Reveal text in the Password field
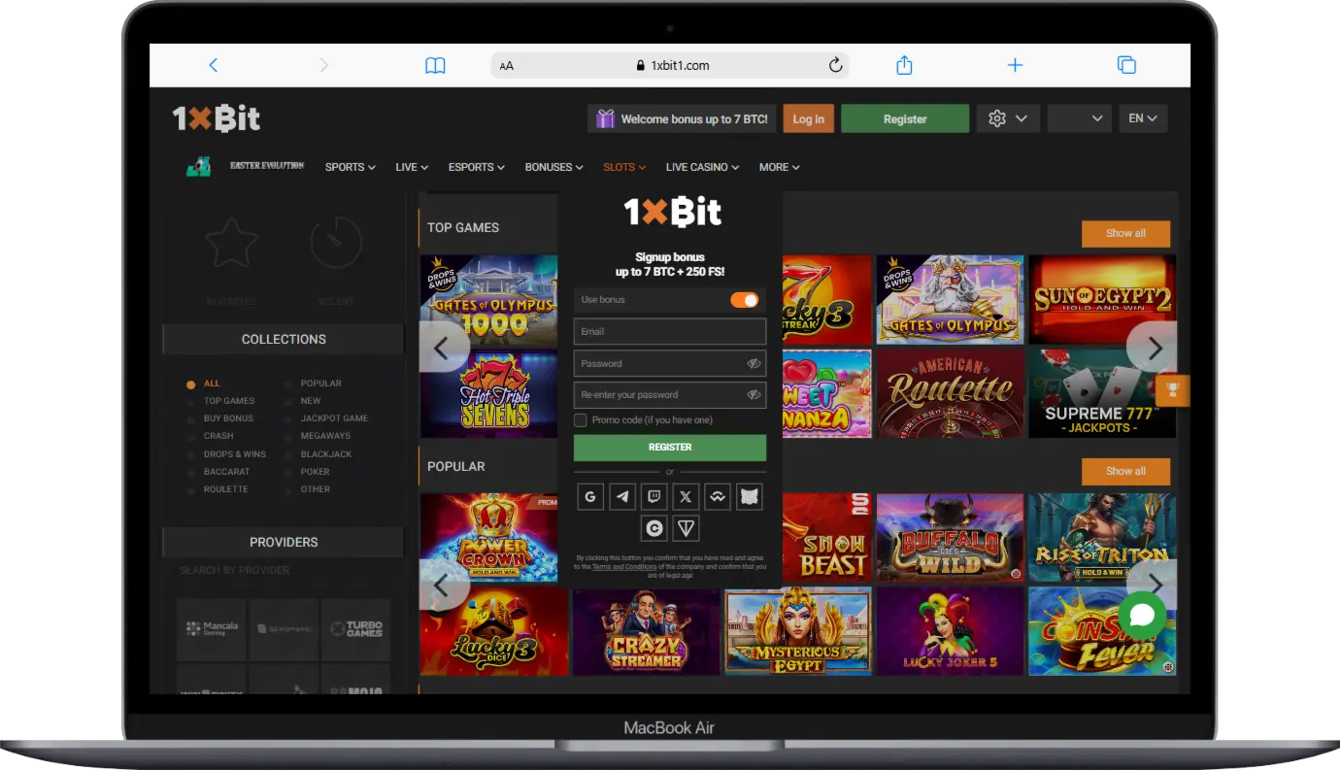Image resolution: width=1340 pixels, height=770 pixels. point(754,363)
